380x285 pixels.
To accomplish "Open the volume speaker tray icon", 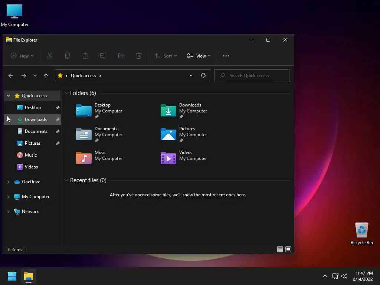I will click(344, 276).
